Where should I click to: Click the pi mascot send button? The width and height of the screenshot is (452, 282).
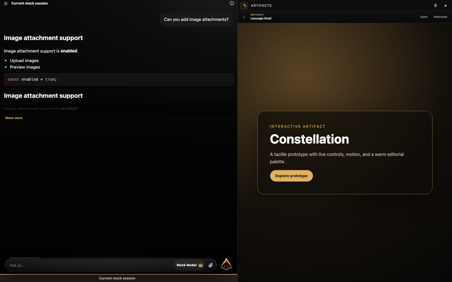point(226,265)
